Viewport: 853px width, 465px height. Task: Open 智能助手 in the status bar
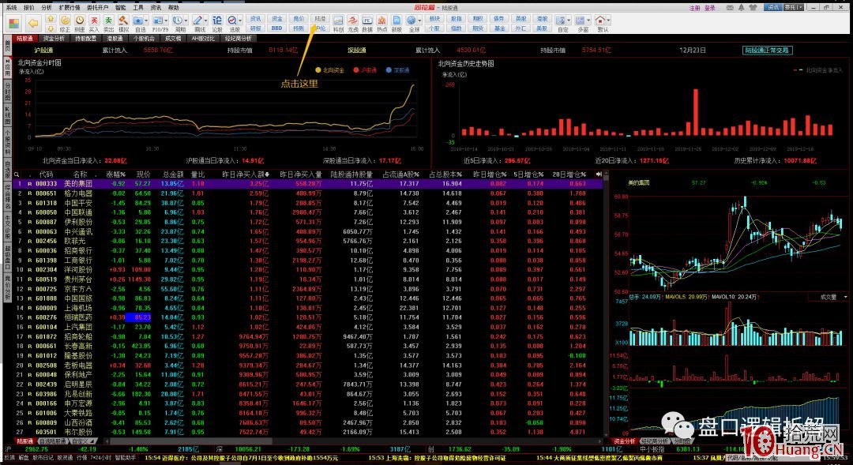tap(125, 458)
